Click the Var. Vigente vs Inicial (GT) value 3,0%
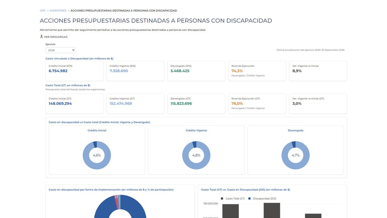Image resolution: width=387 pixels, height=218 pixels. [297, 104]
